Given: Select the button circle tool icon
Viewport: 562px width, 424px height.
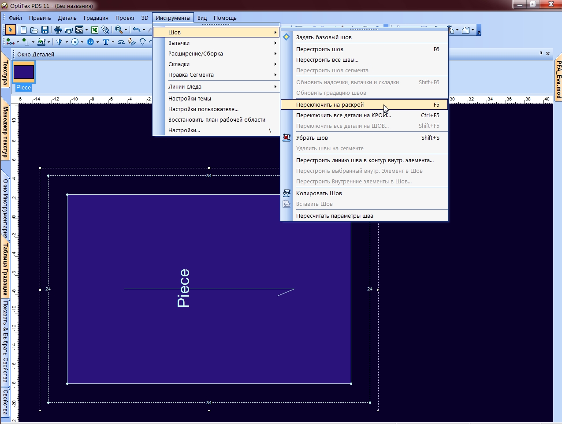Looking at the screenshot, I should pyautogui.click(x=90, y=42).
